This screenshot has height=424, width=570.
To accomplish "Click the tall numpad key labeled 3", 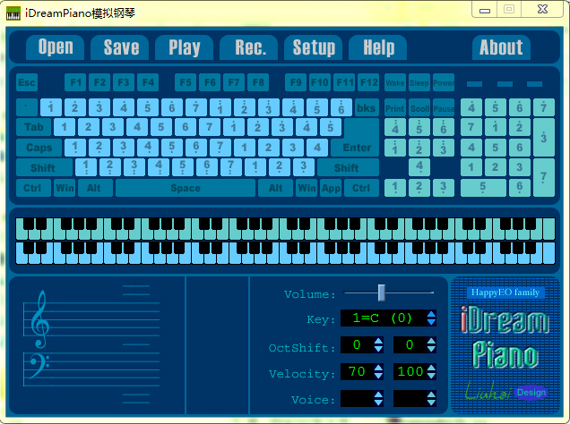I will (543, 138).
